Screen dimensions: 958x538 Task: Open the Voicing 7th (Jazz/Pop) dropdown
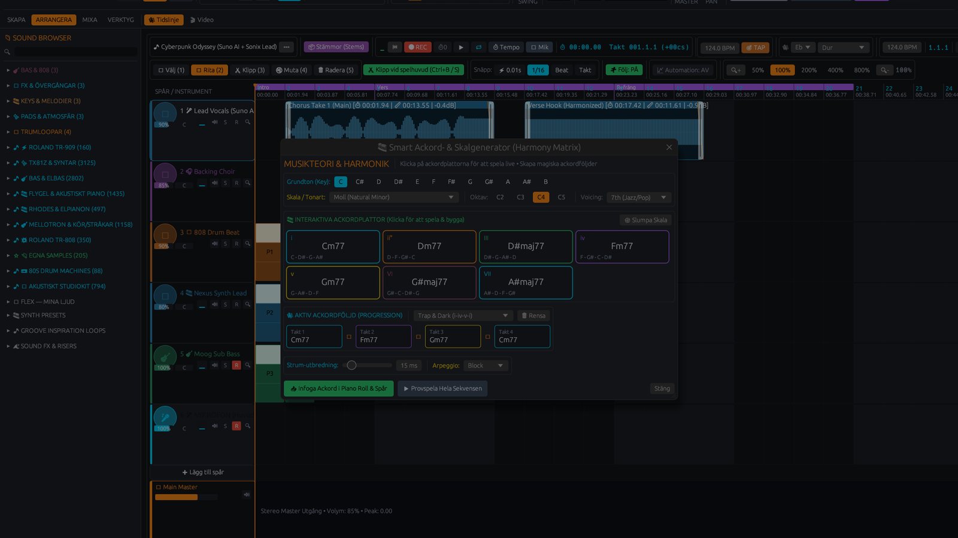pyautogui.click(x=639, y=197)
